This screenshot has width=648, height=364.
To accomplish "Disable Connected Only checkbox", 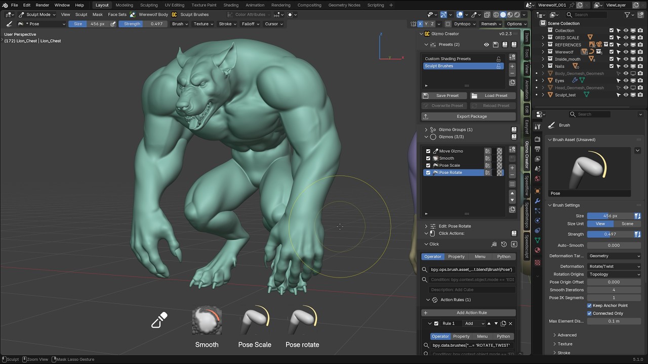I will pos(589,313).
